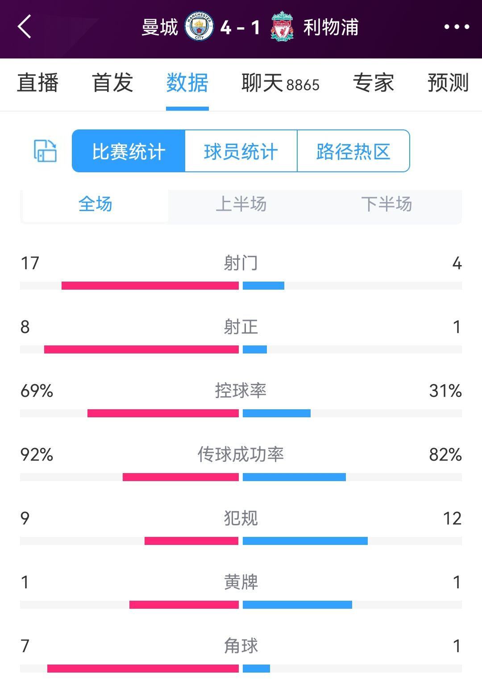Switch to 路径热区 segment
482x694 pixels.
click(353, 151)
